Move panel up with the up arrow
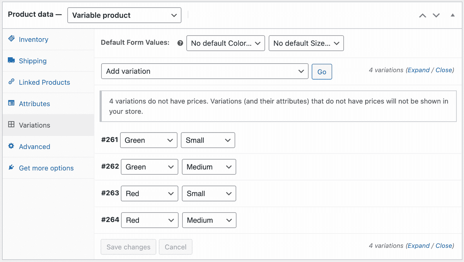 423,15
